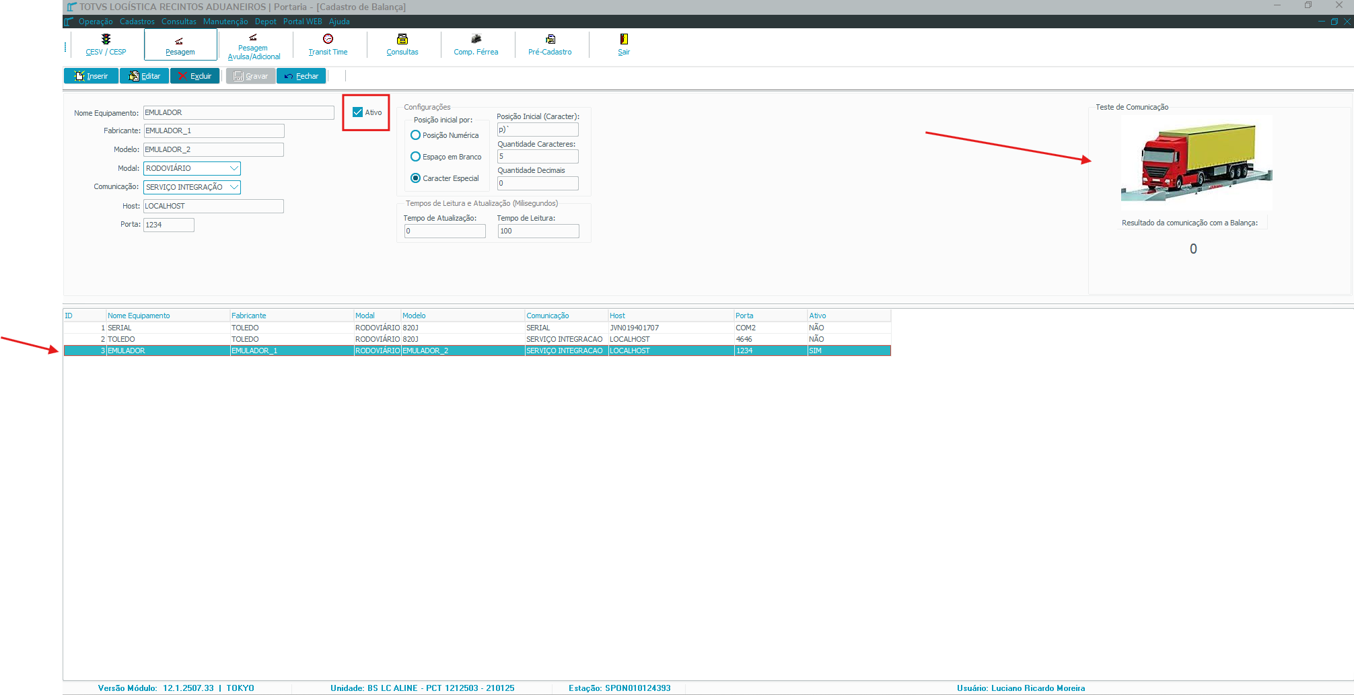Open the Comp. Férrea train icon
The height and width of the screenshot is (695, 1354).
476,39
